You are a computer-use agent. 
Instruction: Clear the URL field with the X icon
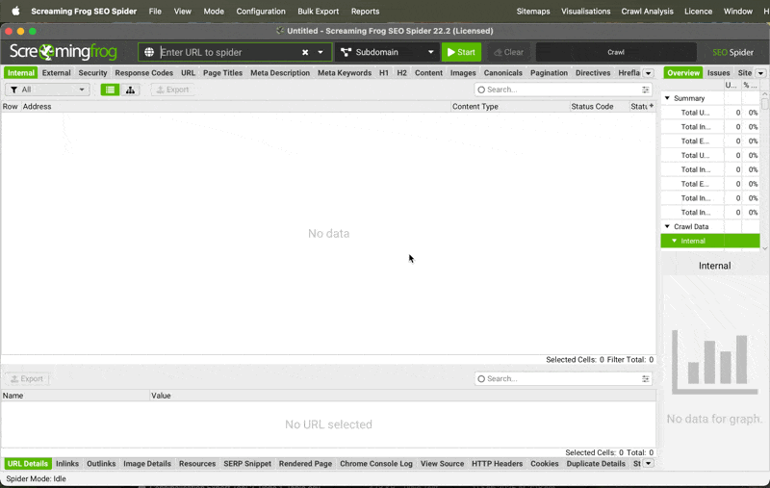coord(305,52)
